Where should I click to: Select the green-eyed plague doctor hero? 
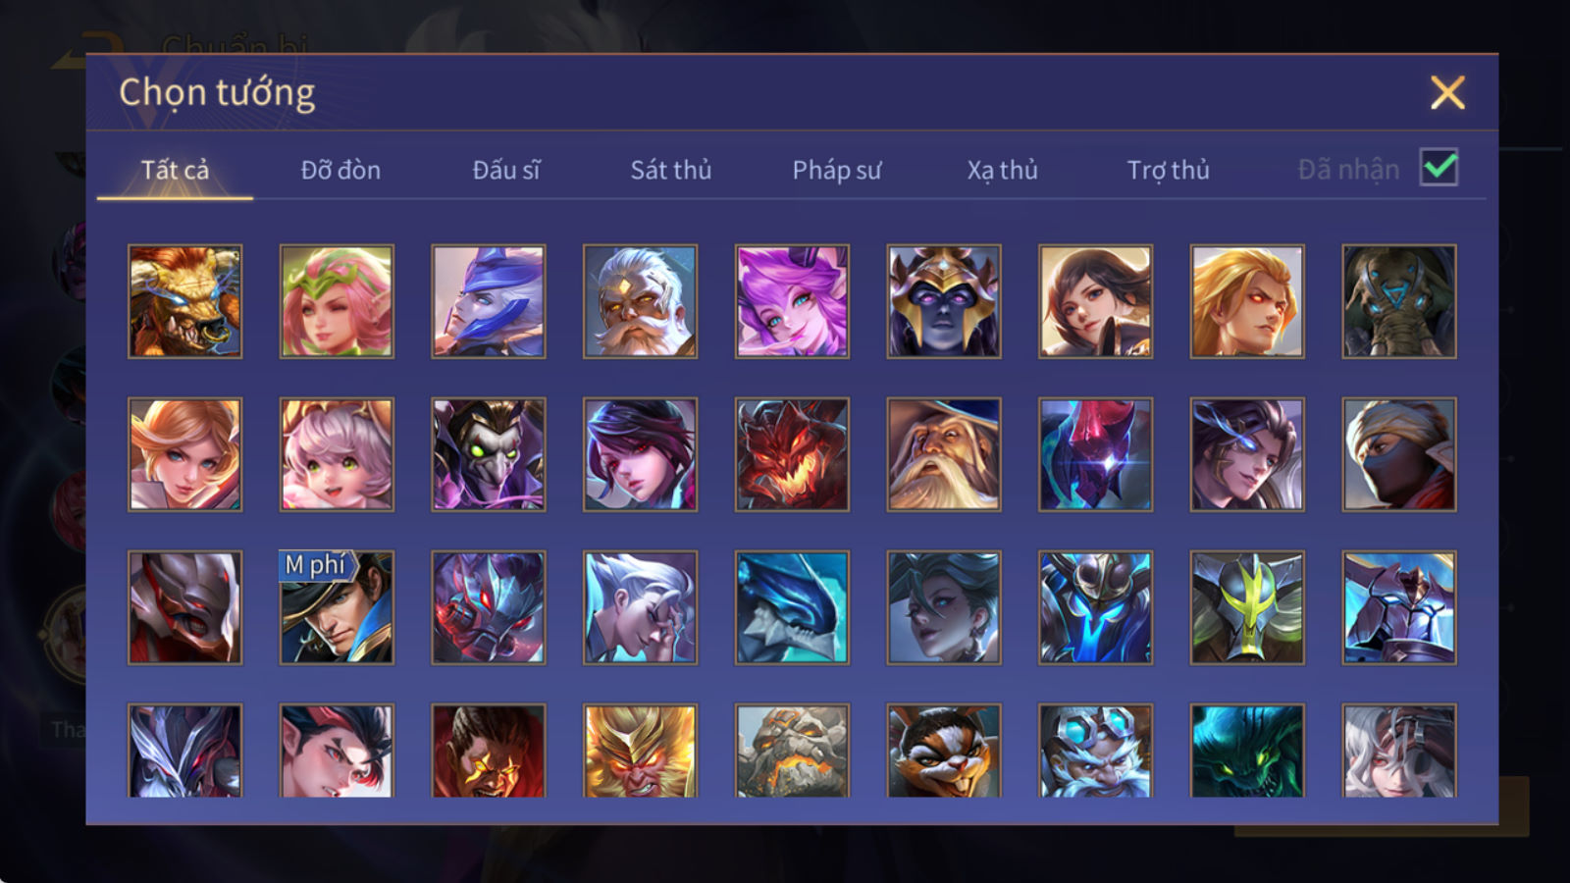tap(489, 454)
